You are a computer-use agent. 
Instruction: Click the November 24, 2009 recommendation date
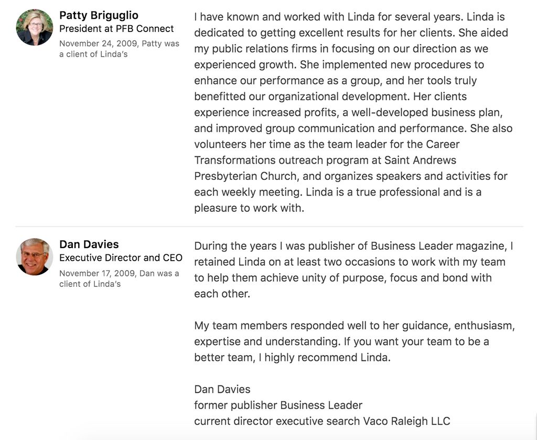[98, 44]
